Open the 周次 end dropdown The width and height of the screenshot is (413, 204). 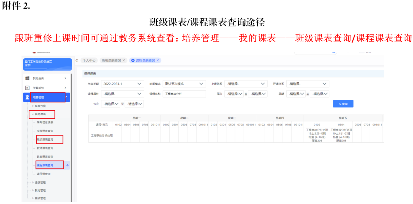(x=258, y=94)
